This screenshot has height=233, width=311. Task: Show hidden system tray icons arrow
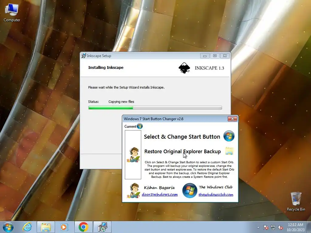[258, 228]
